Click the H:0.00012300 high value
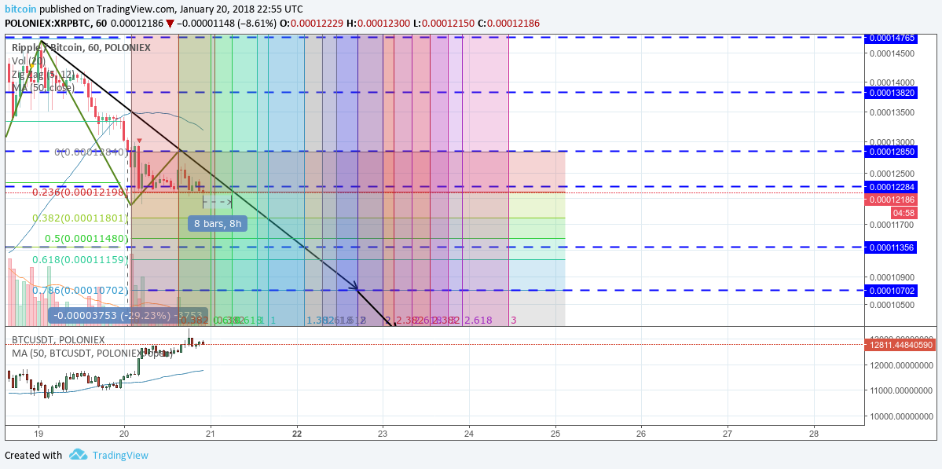Screen dimensions: 942x469 click(x=383, y=24)
